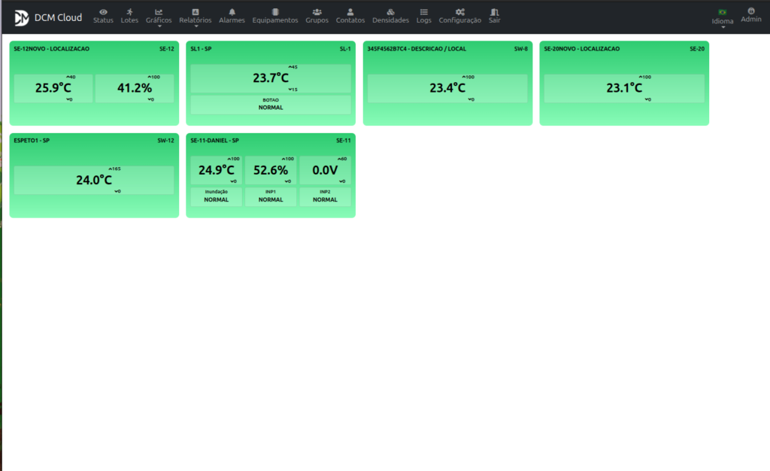Open the Lotes running-man icon

[x=129, y=12]
